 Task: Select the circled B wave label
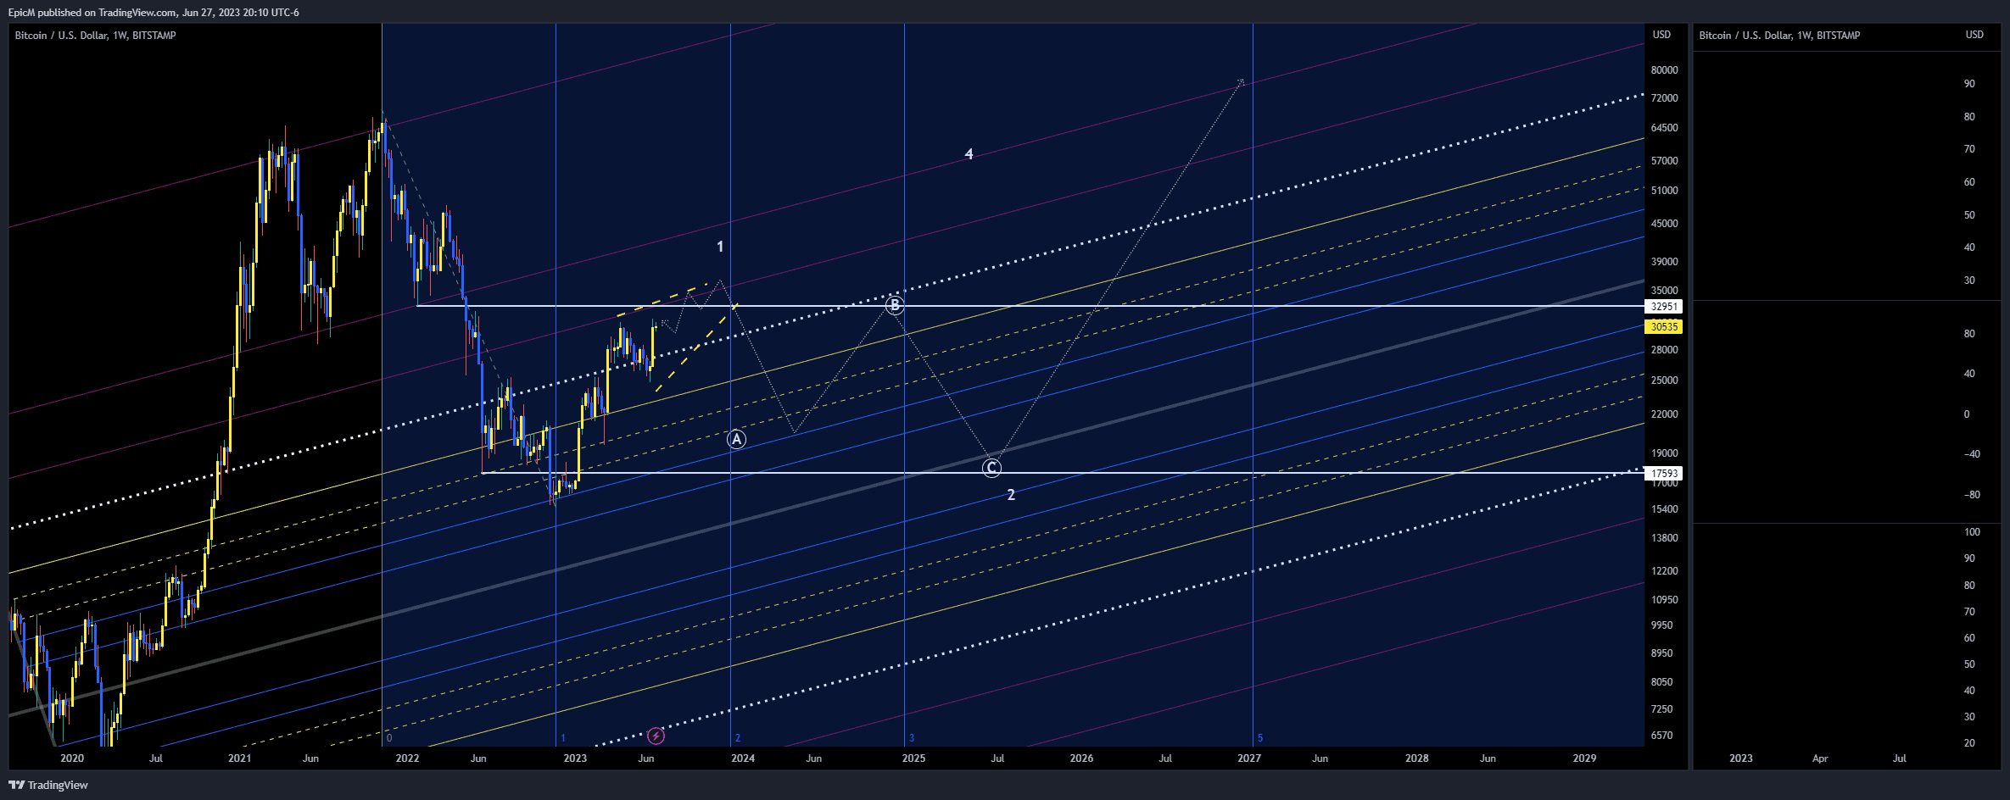895,305
